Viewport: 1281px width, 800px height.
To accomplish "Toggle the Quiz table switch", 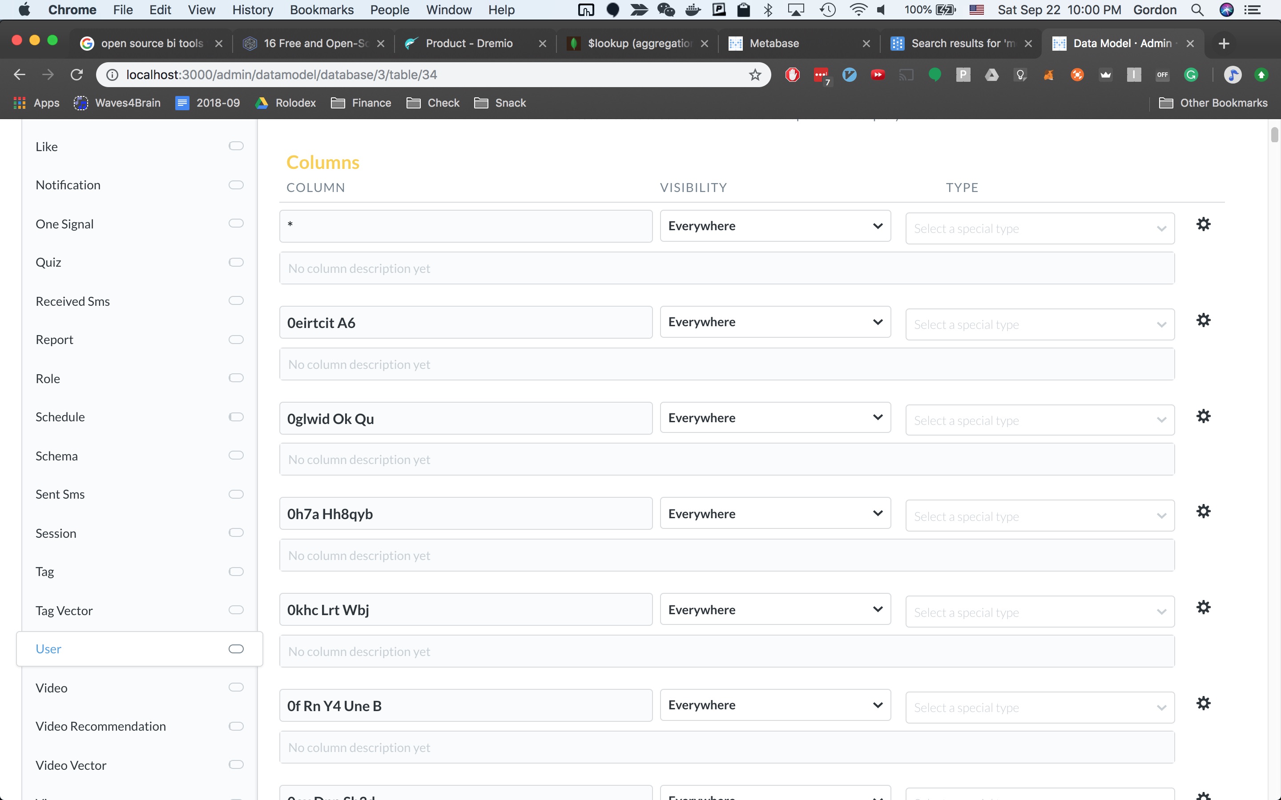I will [x=236, y=261].
